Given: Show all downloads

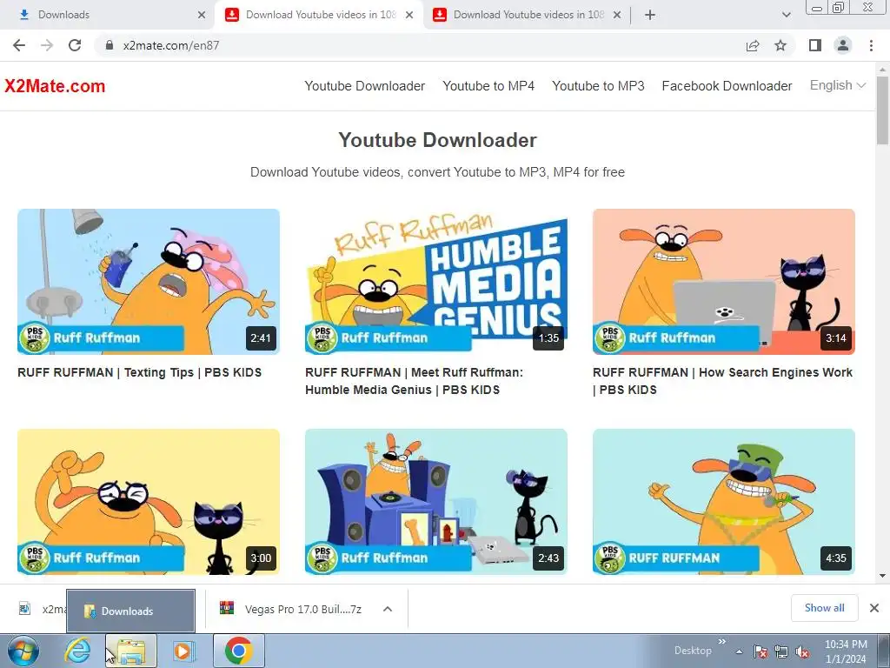Looking at the screenshot, I should point(824,608).
